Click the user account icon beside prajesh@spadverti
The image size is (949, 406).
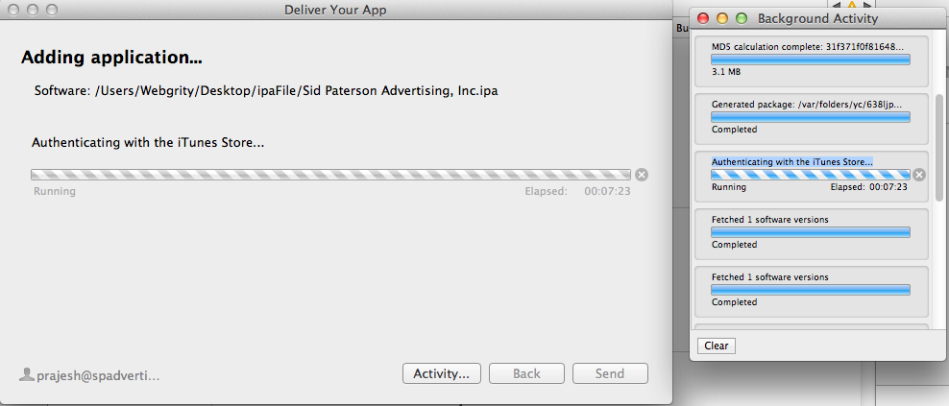tap(25, 374)
